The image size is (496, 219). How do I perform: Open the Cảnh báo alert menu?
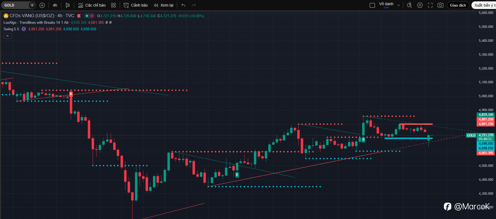pyautogui.click(x=136, y=5)
